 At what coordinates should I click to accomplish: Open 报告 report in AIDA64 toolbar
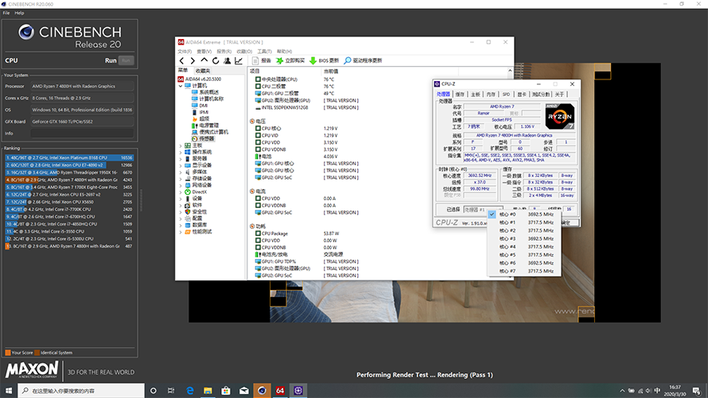click(262, 60)
